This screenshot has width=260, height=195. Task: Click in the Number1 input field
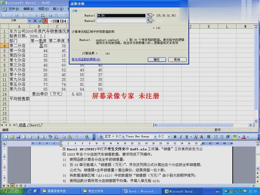tap(121, 15)
